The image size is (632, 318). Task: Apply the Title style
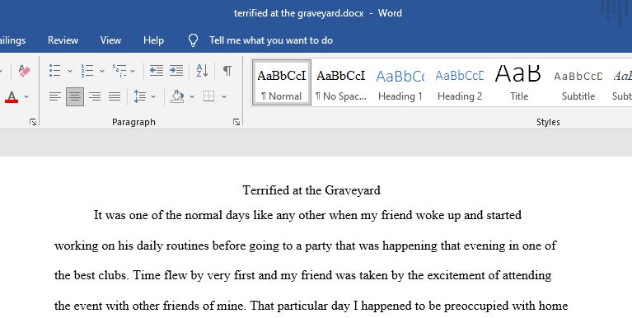[x=519, y=83]
